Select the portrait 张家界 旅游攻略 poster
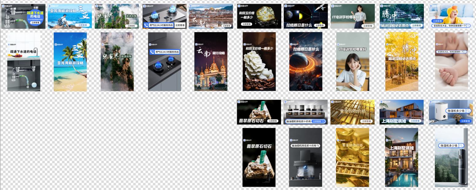476x190 pixels. pyautogui.click(x=117, y=62)
